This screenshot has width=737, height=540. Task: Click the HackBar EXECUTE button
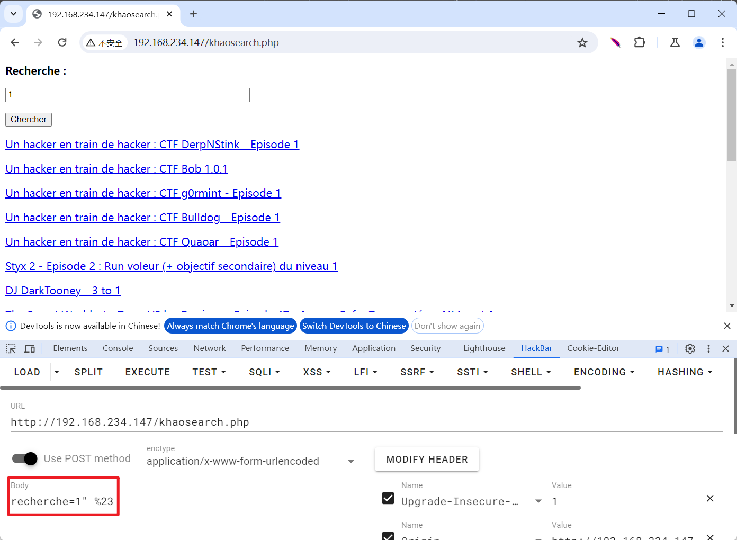point(148,372)
